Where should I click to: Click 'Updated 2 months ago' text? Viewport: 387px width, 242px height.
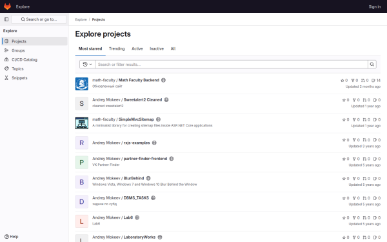(363, 86)
